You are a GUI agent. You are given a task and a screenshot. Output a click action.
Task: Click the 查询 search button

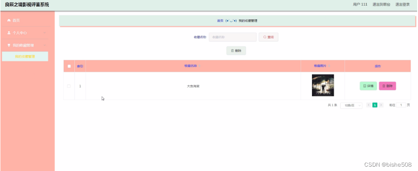pyautogui.click(x=268, y=37)
